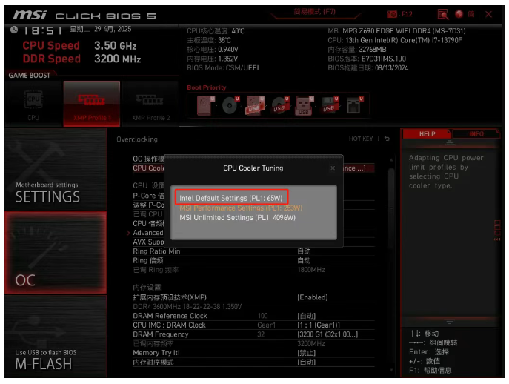Click the back arrow next to HOT KEY
This screenshot has height=384, width=509.
(387, 139)
